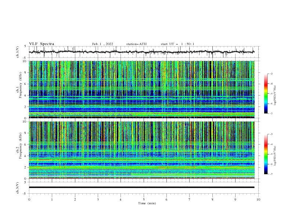Viewport: 291px width, 224px height.
Task: Click the ch.1 spectrogram colorbar
Action: pos(266,94)
